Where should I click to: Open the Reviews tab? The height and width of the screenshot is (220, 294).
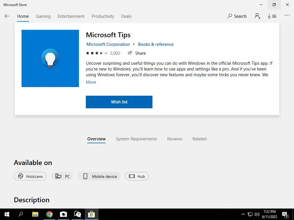(175, 139)
